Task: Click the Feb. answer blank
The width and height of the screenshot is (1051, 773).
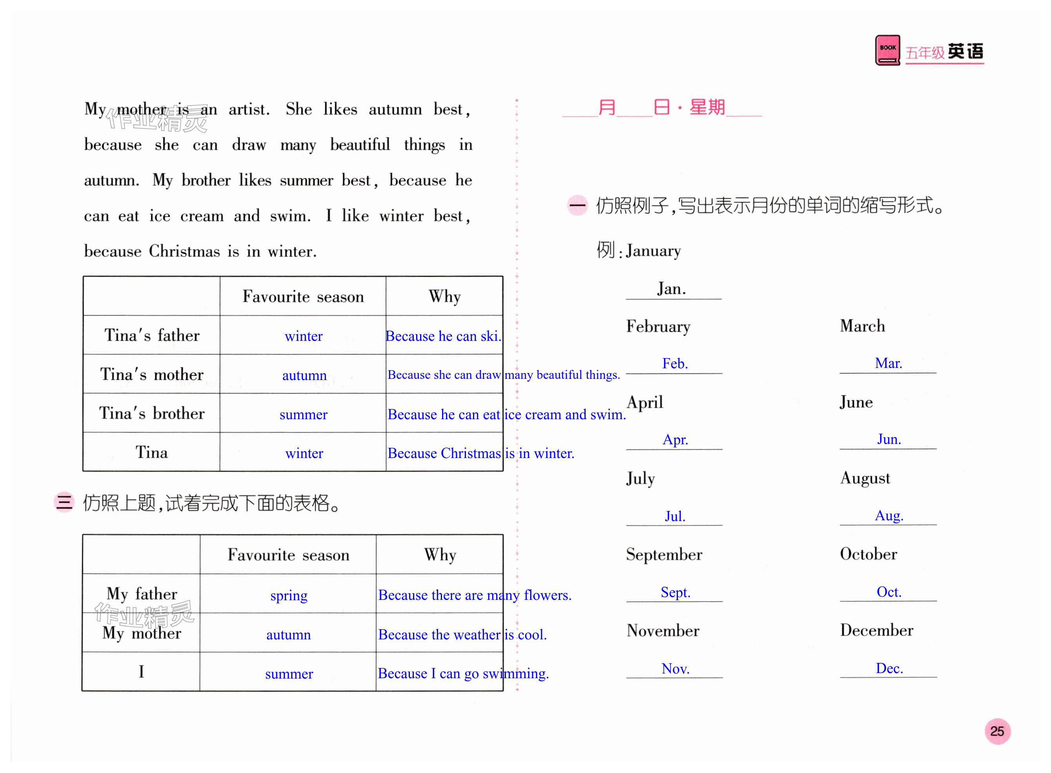Action: 674,364
